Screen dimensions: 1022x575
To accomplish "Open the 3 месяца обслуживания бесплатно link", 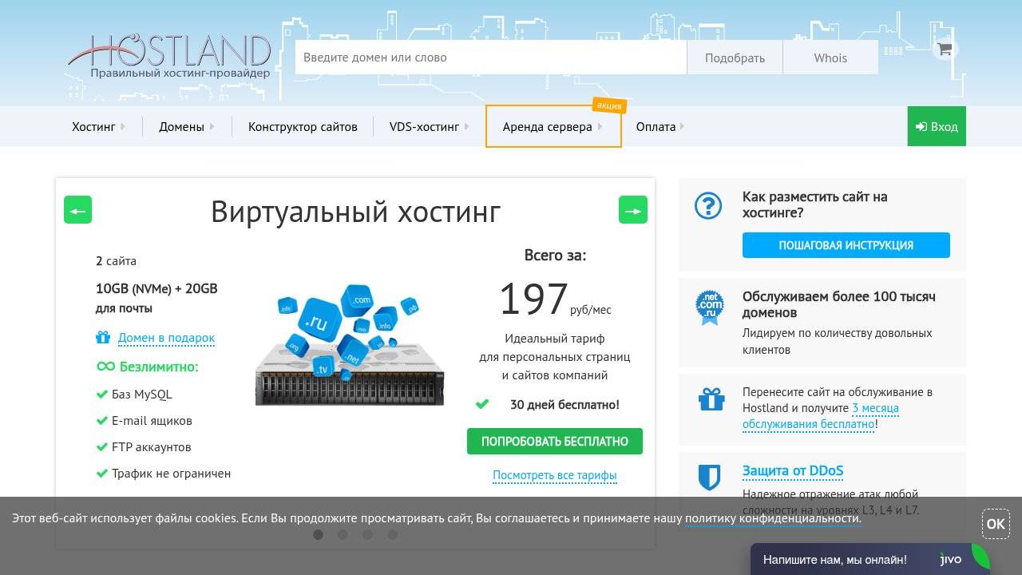I will click(821, 416).
